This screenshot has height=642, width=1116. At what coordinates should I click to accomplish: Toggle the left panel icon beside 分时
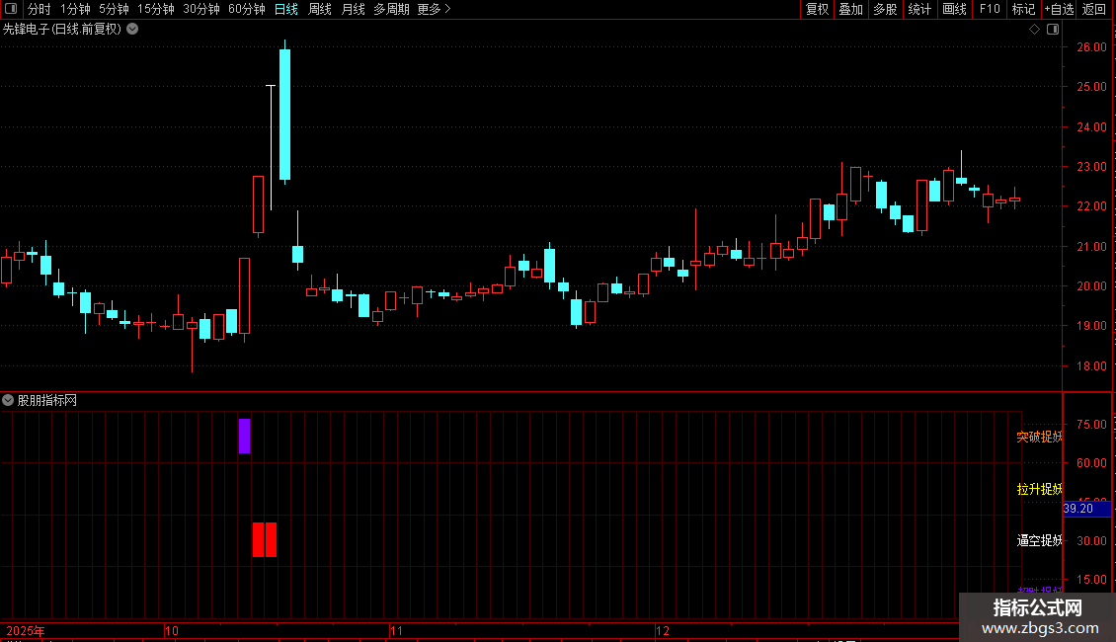pos(11,9)
